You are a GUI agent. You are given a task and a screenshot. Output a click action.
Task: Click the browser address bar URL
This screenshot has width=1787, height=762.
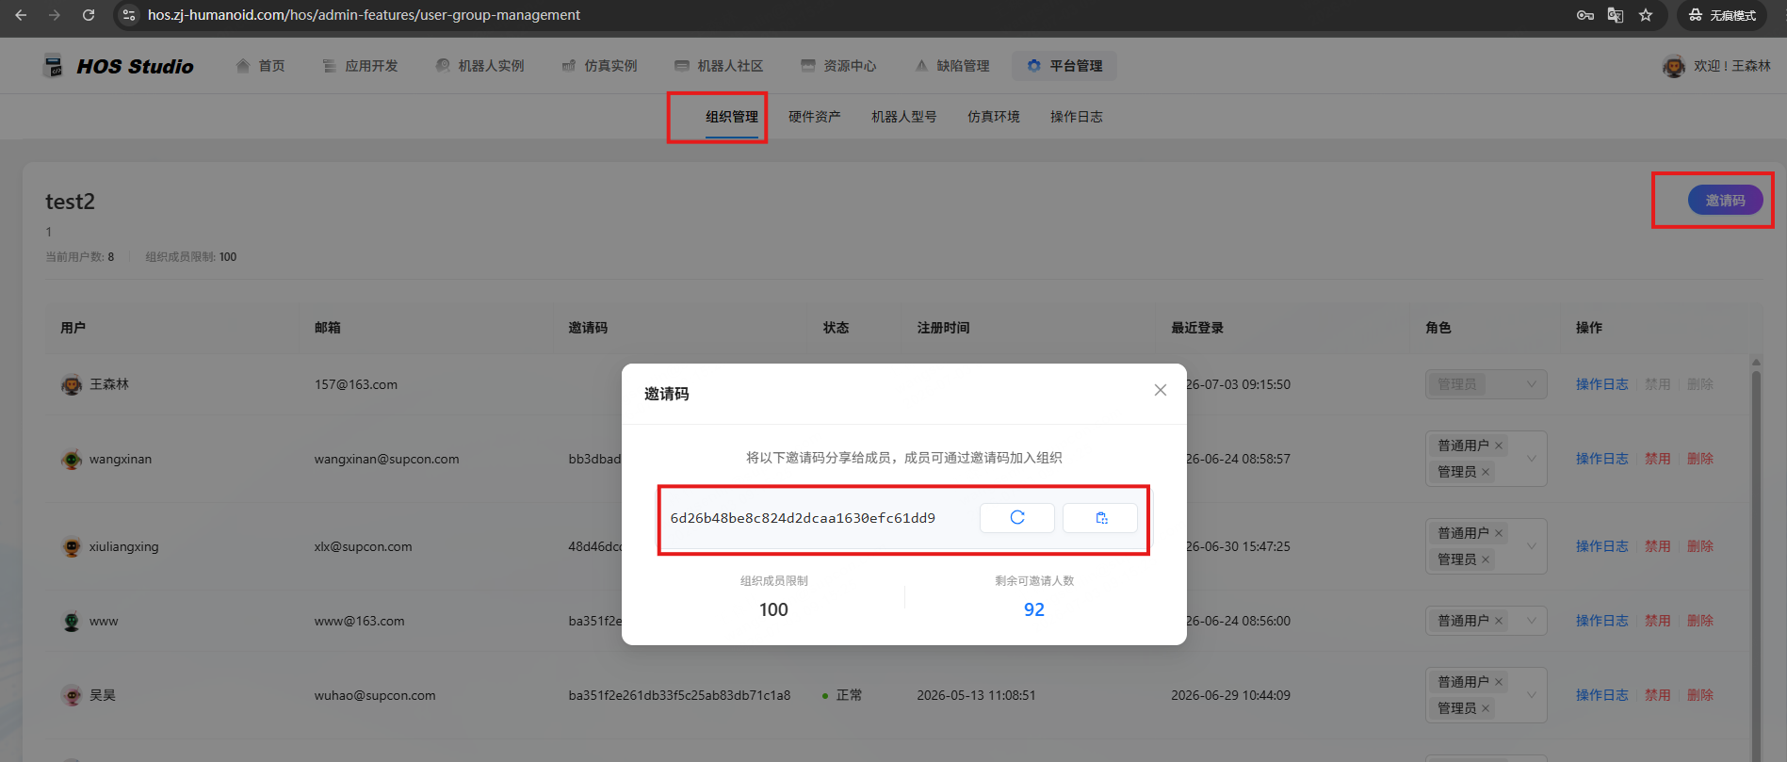[364, 15]
